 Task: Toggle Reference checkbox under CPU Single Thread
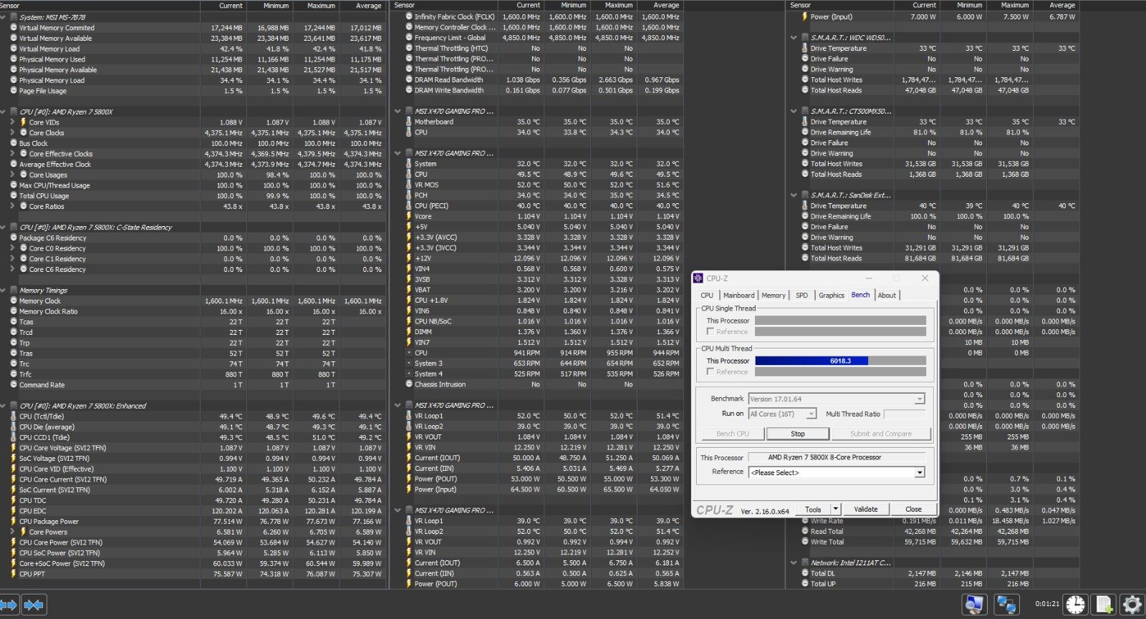pos(711,332)
